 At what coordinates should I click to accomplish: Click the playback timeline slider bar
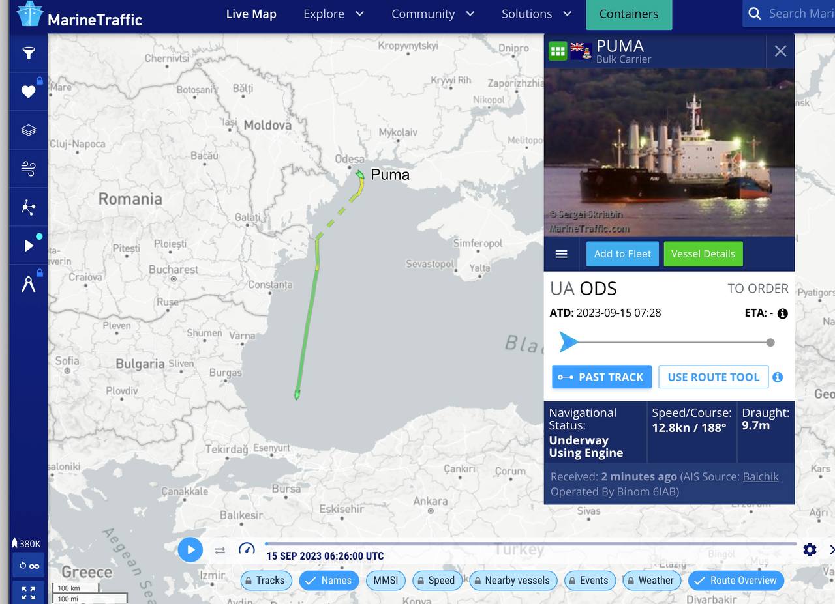(530, 543)
